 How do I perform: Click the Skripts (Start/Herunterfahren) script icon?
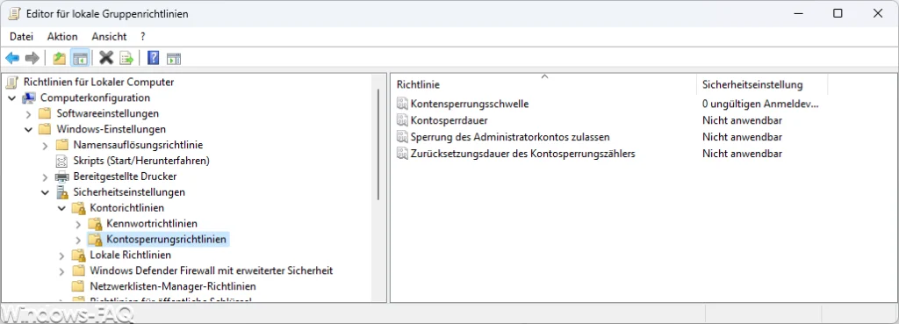tap(62, 161)
